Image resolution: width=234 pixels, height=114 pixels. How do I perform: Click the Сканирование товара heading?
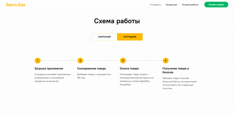pos(92,69)
